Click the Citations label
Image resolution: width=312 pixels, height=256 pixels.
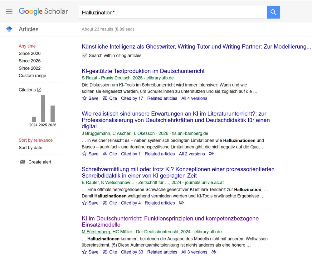[27, 90]
